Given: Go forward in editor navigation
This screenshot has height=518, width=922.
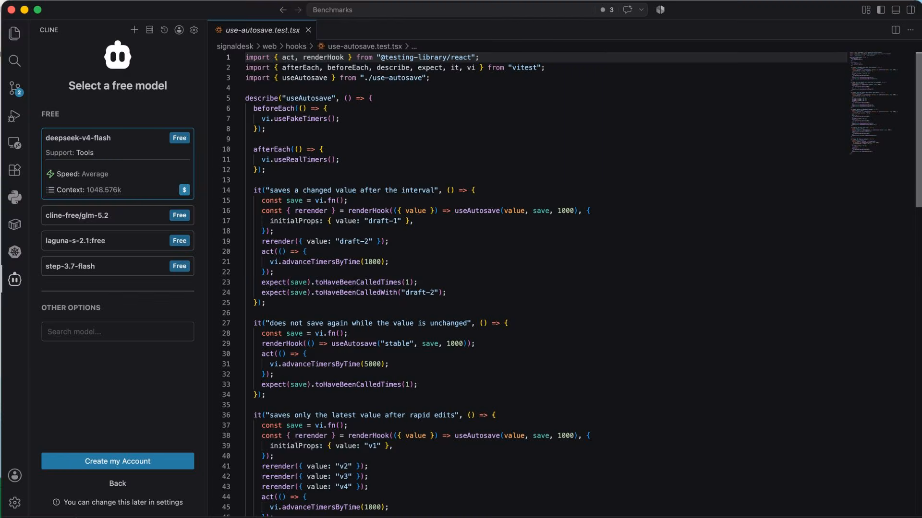Looking at the screenshot, I should (298, 10).
